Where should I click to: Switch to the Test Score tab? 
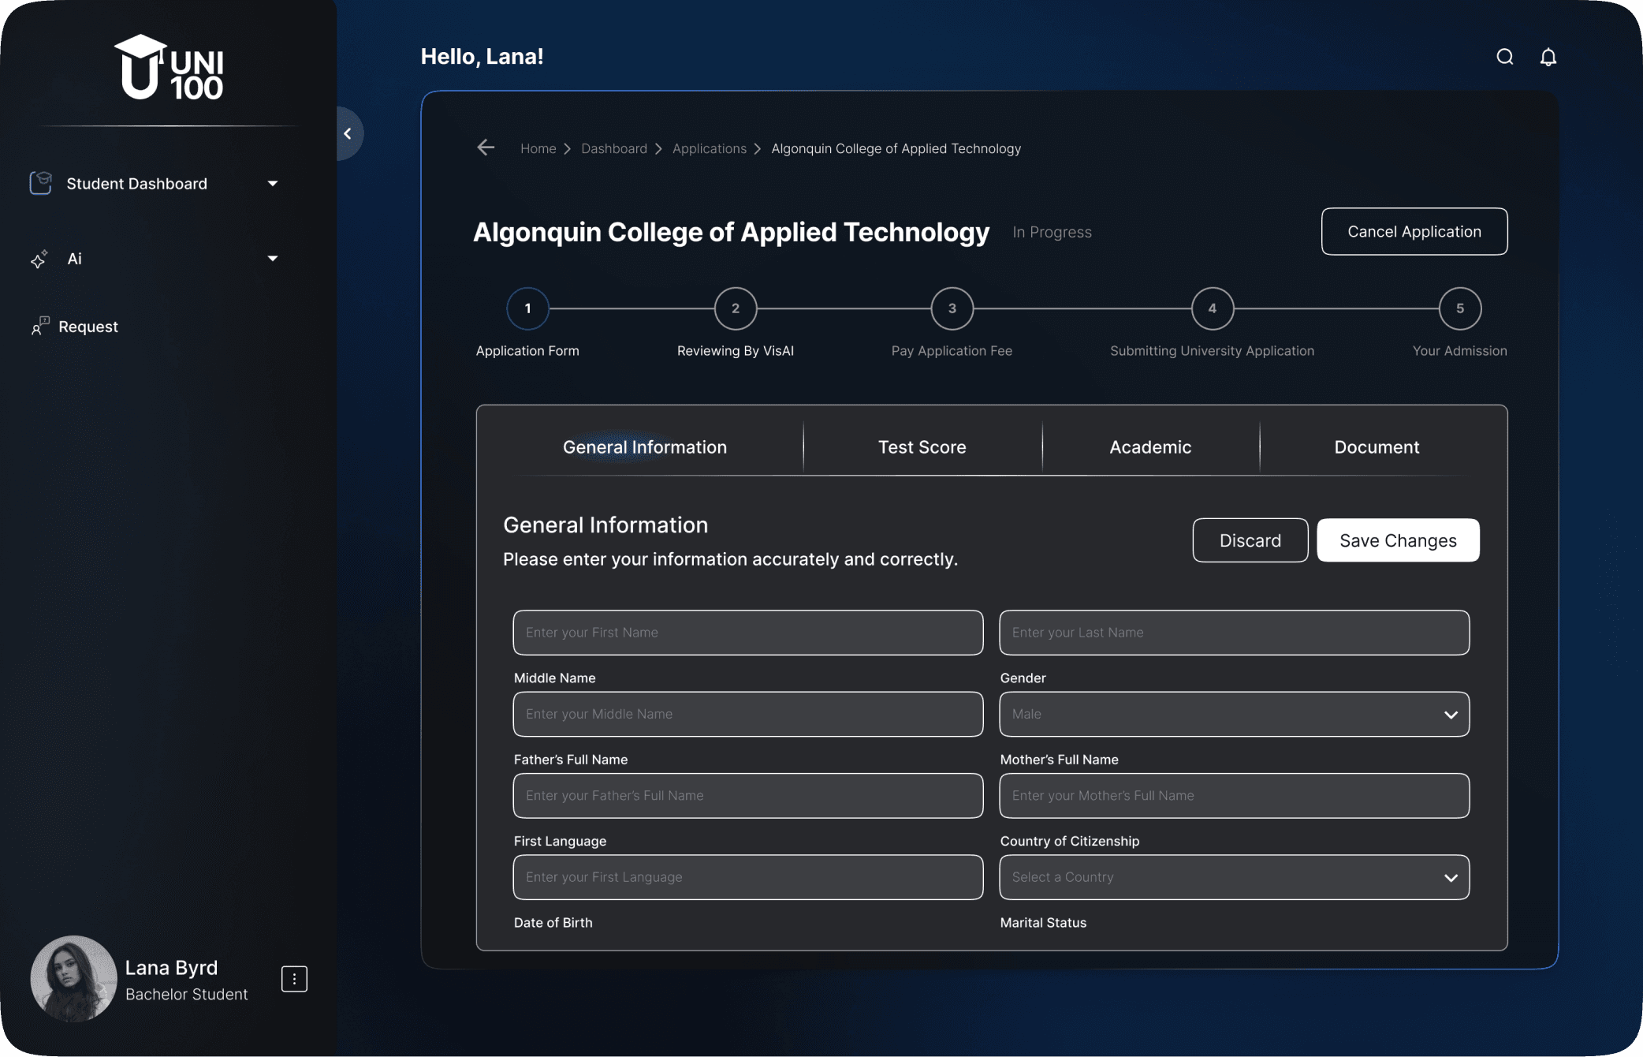tap(922, 447)
